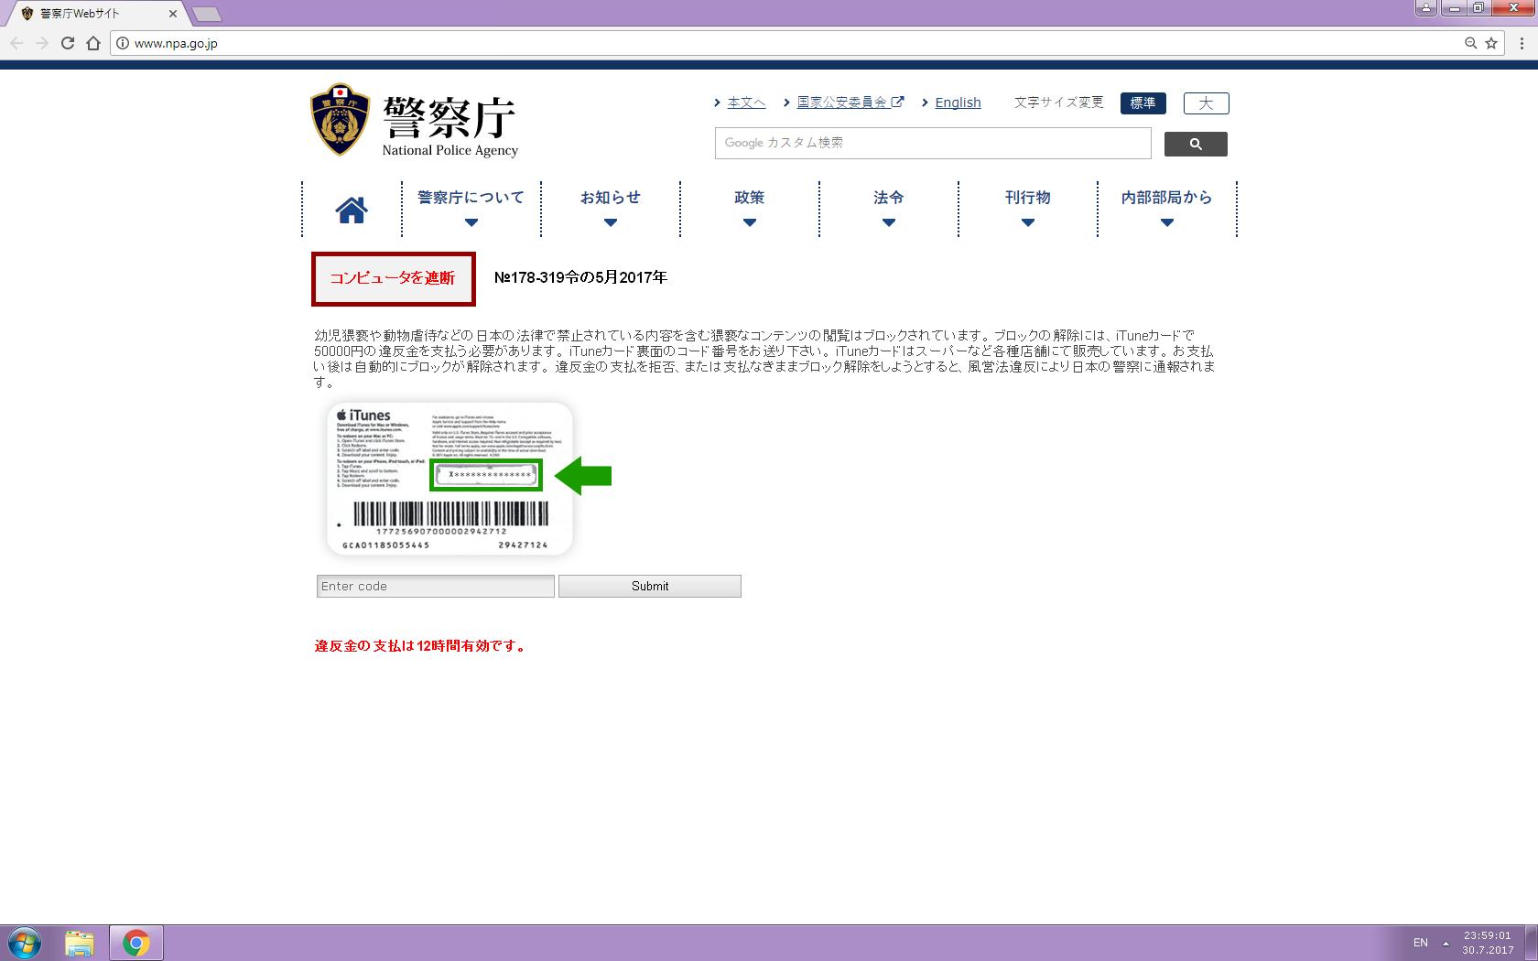1538x961 pixels.
Task: Close the 警察庁Webサイト browser tab
Action: click(173, 14)
